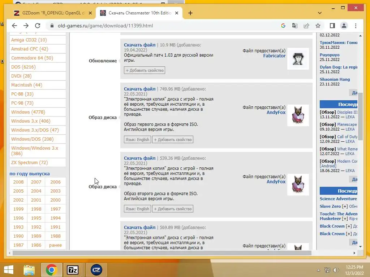Image resolution: width=370 pixels, height=277 pixels.
Task: Open the volume control in tray
Action: pyautogui.click(x=336, y=270)
